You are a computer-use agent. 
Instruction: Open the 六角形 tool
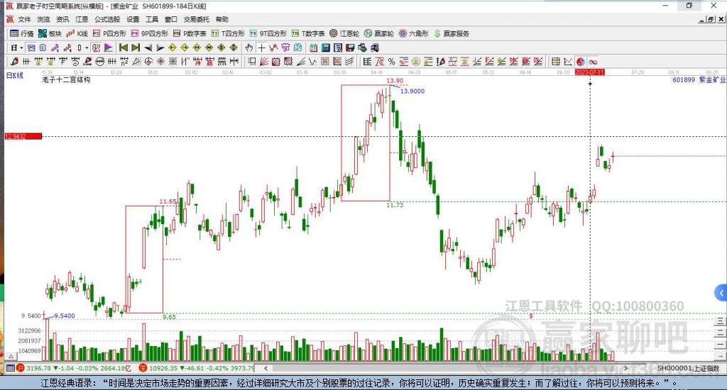tap(414, 33)
